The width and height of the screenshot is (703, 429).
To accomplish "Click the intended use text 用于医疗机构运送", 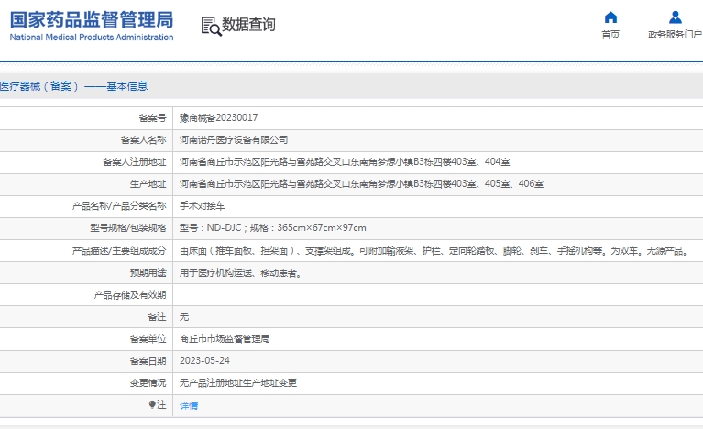I will [242, 273].
